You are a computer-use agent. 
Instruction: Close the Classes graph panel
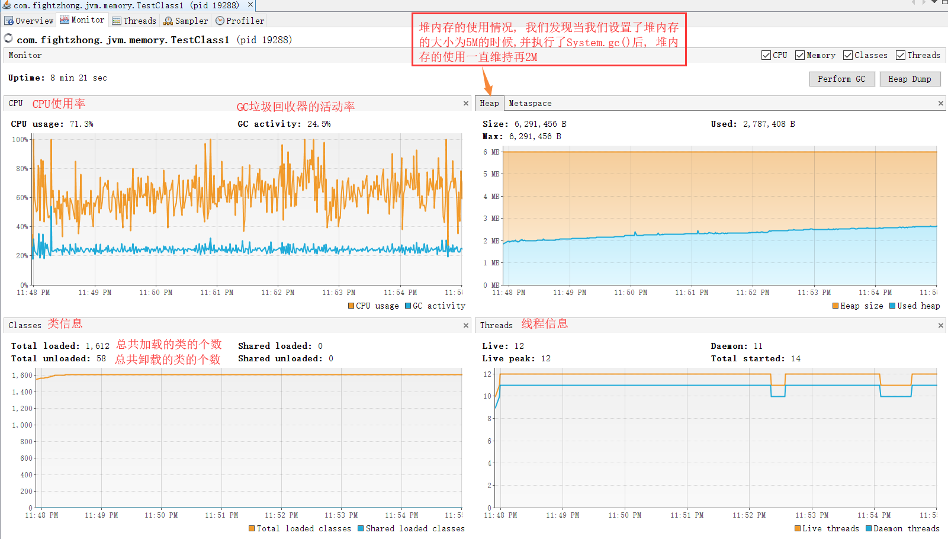466,325
